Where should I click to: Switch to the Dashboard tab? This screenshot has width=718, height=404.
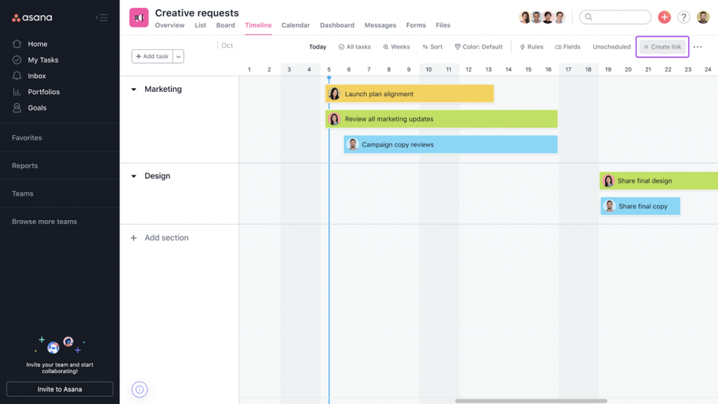click(337, 25)
